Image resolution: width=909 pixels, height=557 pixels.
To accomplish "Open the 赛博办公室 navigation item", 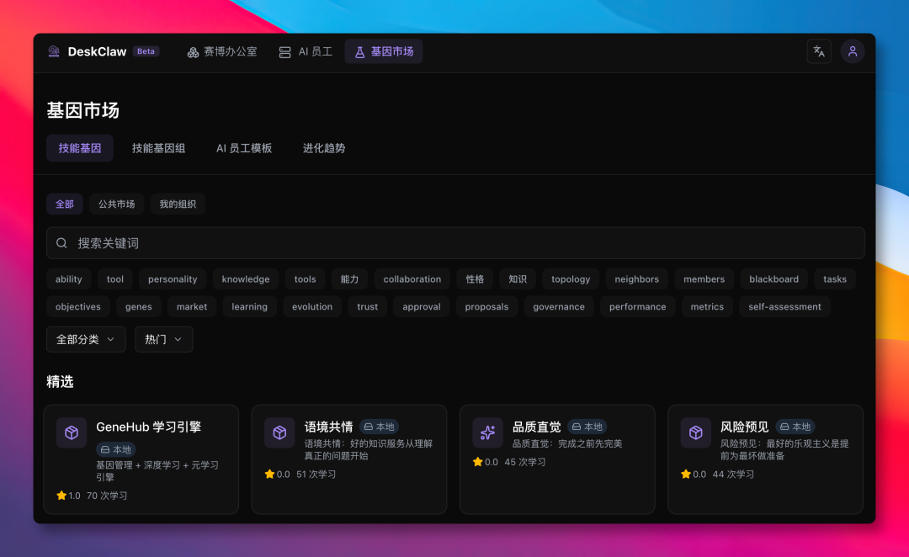I will pos(222,51).
